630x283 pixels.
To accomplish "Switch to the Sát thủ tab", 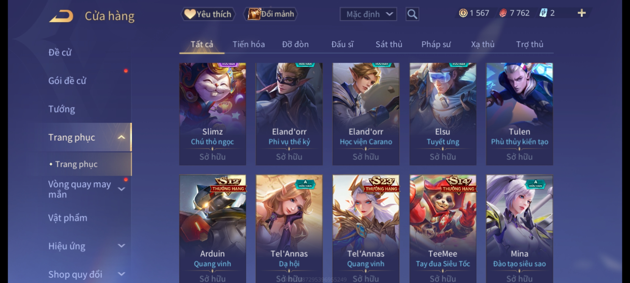I will pos(389,44).
